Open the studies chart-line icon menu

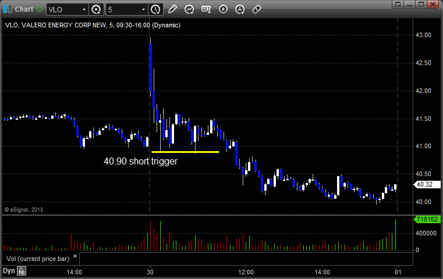click(189, 10)
